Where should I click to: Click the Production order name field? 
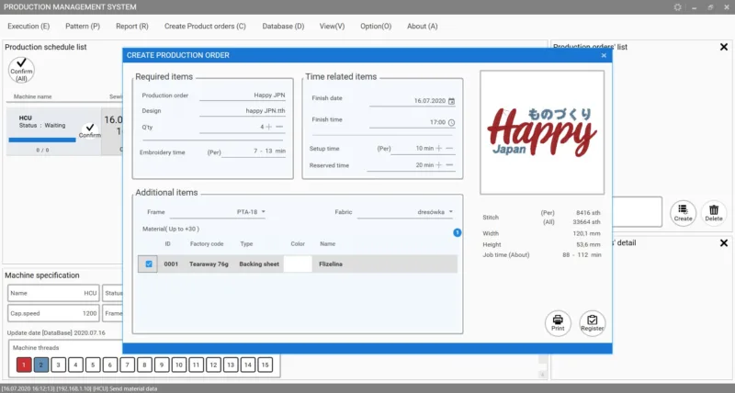[x=243, y=95]
